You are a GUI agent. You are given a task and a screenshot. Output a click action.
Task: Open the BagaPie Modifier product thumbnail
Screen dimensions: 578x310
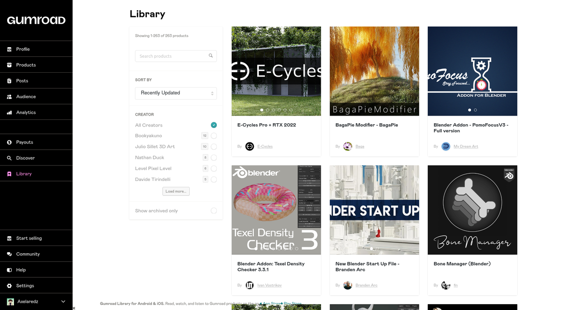[374, 71]
